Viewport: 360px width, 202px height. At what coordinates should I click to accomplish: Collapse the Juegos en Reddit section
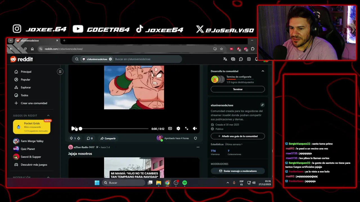tap(48, 116)
